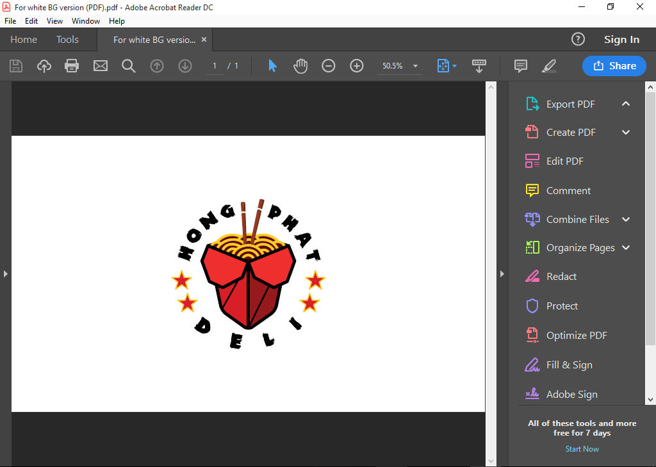Collapse the Export PDF section
This screenshot has height=467, width=656.
tap(626, 104)
